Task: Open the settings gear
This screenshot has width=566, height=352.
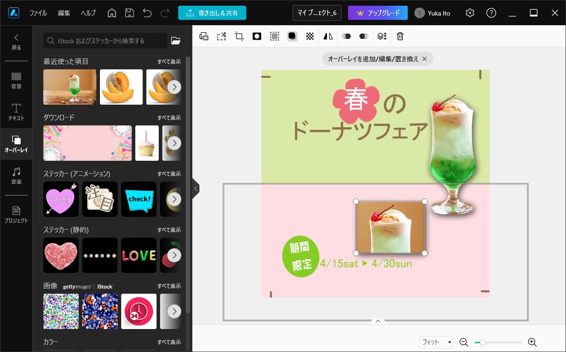Action: click(x=470, y=13)
